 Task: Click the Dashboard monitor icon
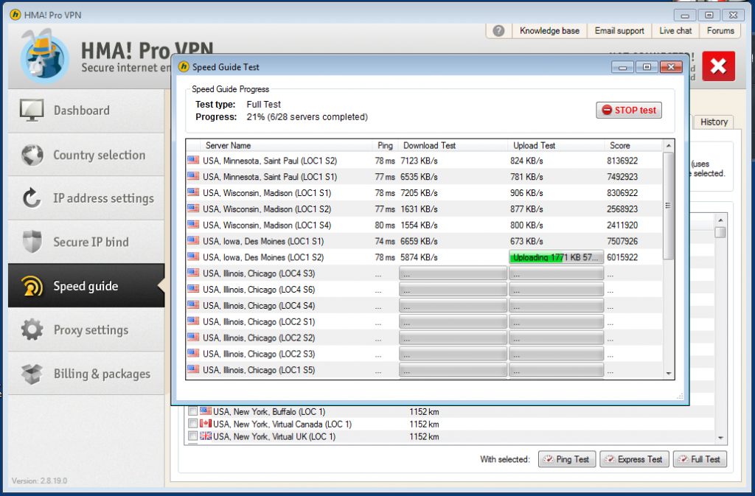32,110
